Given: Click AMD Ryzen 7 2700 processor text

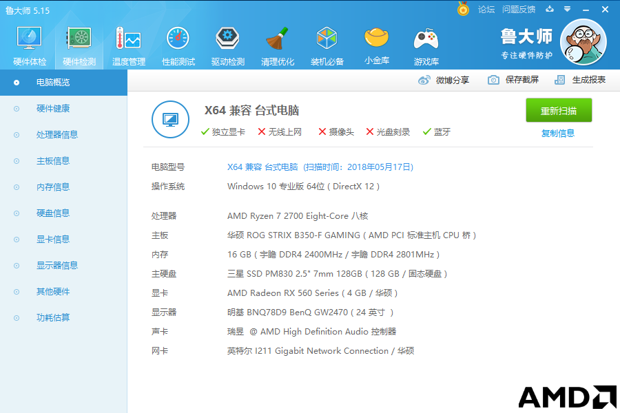Looking at the screenshot, I should [298, 215].
